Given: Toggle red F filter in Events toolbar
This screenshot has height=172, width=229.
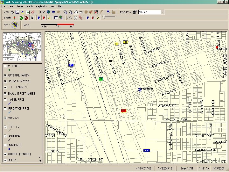Looking at the screenshot, I should click(x=44, y=18).
